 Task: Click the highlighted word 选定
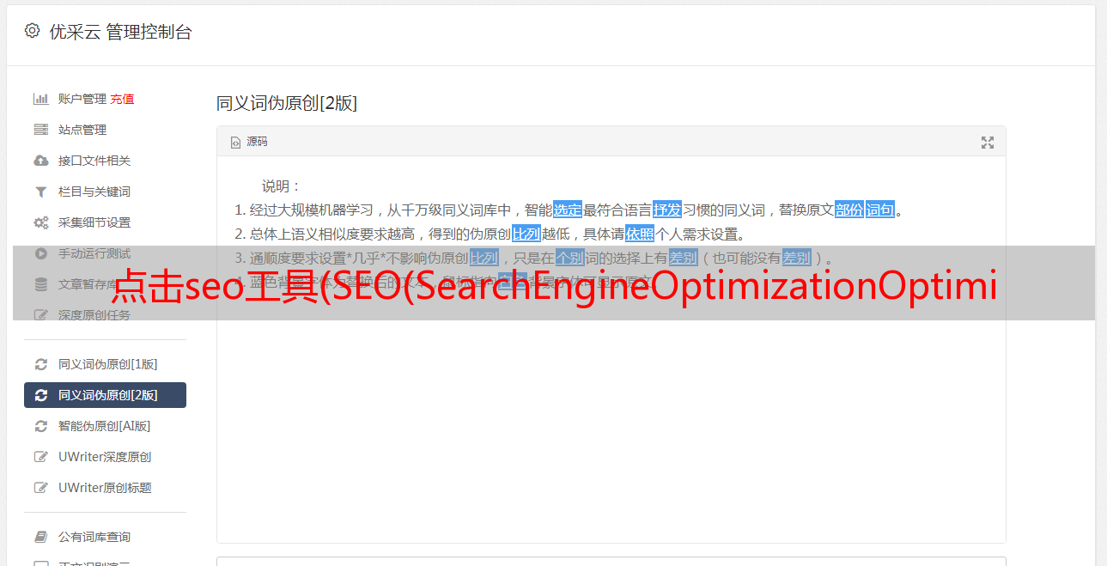[x=568, y=210]
